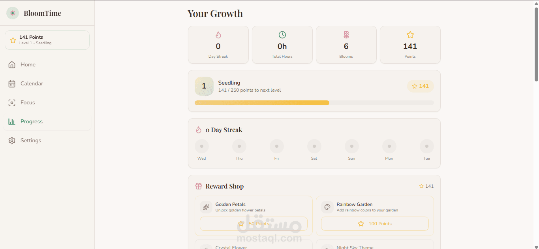Purchase Rainbow Garden for 100 Points

coord(375,224)
